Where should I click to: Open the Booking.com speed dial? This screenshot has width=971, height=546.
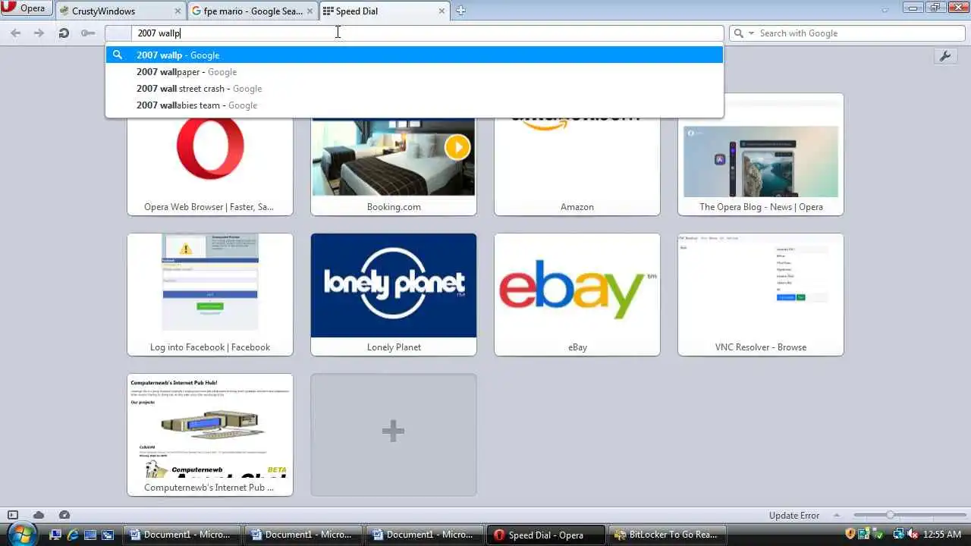(394, 167)
